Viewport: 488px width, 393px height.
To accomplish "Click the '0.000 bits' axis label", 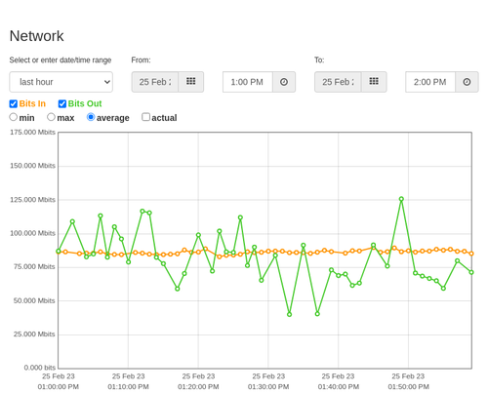I will pos(40,368).
